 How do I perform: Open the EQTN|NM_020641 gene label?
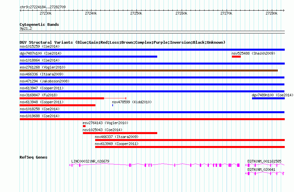pos(261,169)
